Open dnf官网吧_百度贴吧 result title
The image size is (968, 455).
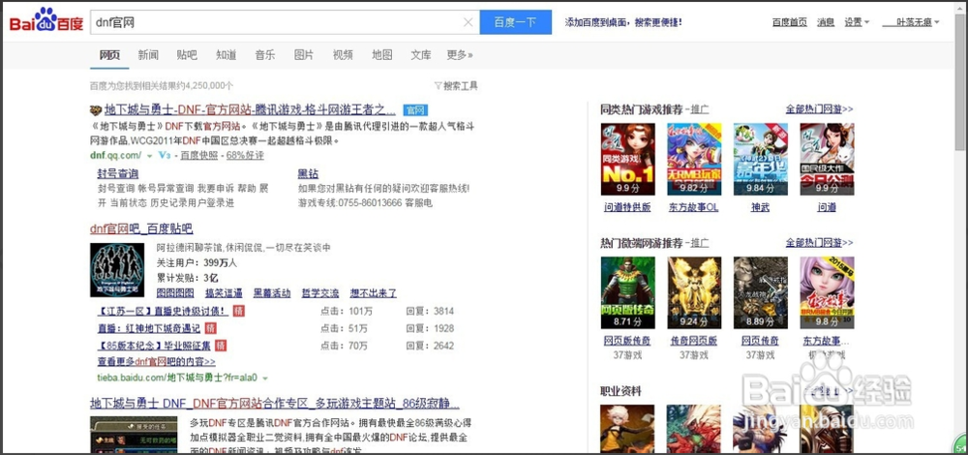141,229
